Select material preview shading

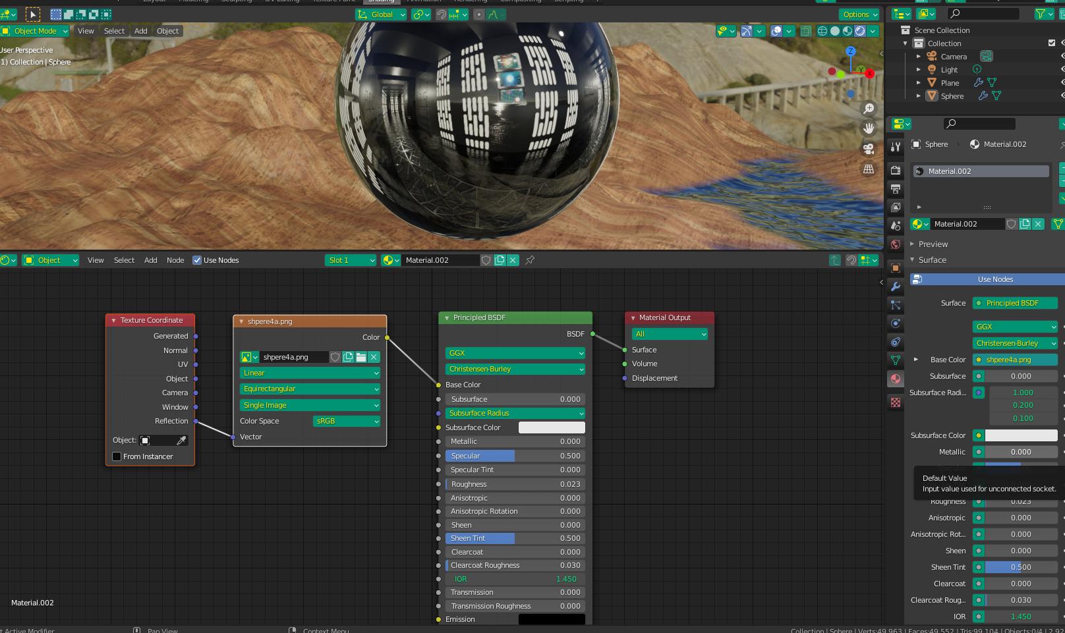pyautogui.click(x=848, y=31)
